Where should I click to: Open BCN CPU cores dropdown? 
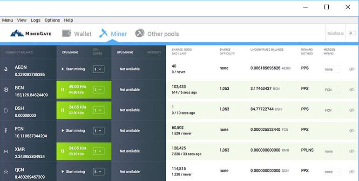pyautogui.click(x=99, y=90)
